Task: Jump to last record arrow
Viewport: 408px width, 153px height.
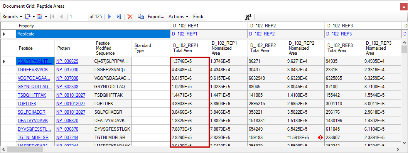Action: click(x=119, y=17)
